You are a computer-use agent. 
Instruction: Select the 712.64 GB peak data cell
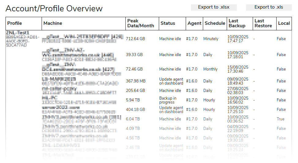[x=136, y=39]
